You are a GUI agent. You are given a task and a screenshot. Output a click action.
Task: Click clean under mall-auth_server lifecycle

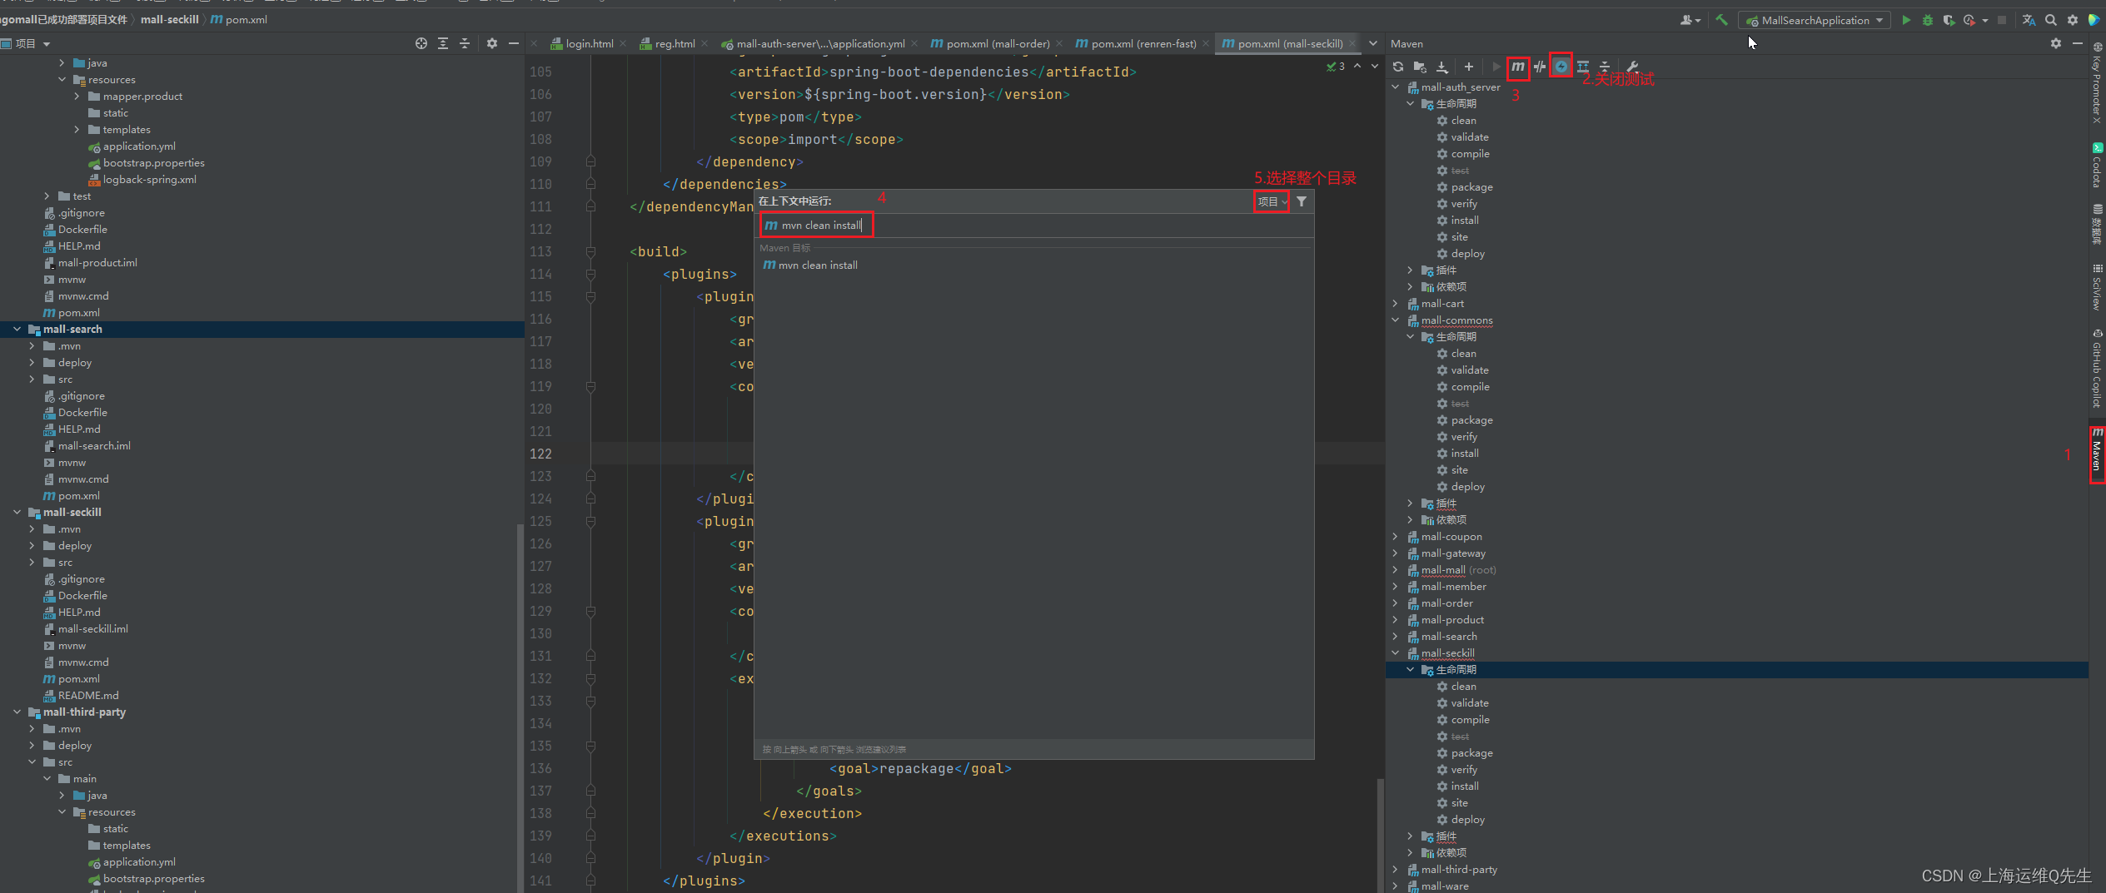point(1463,121)
